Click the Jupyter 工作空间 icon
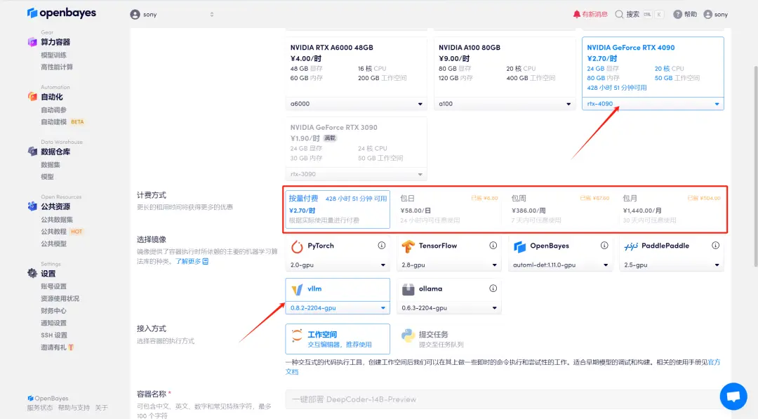This screenshot has height=419, width=758. [297, 335]
